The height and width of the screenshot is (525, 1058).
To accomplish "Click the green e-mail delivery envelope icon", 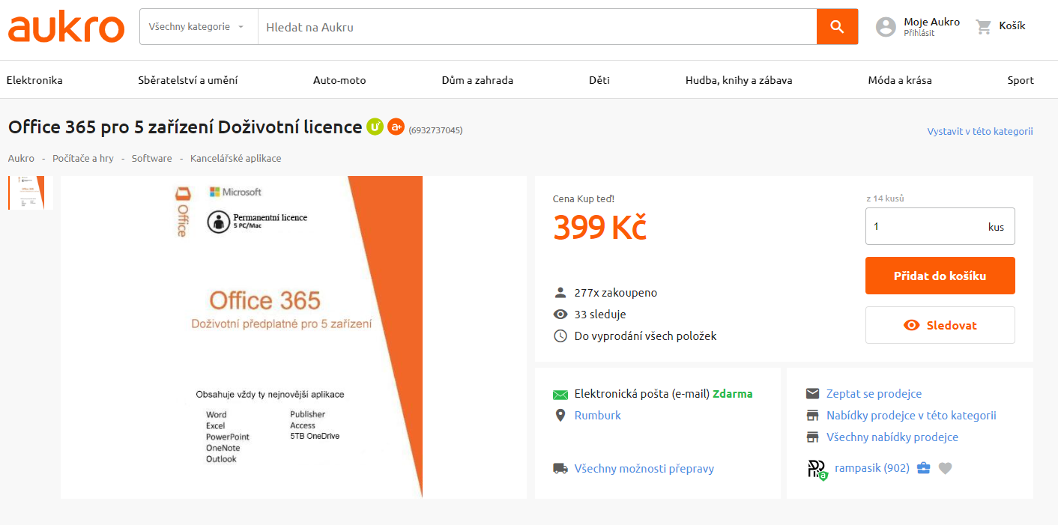I will point(560,395).
